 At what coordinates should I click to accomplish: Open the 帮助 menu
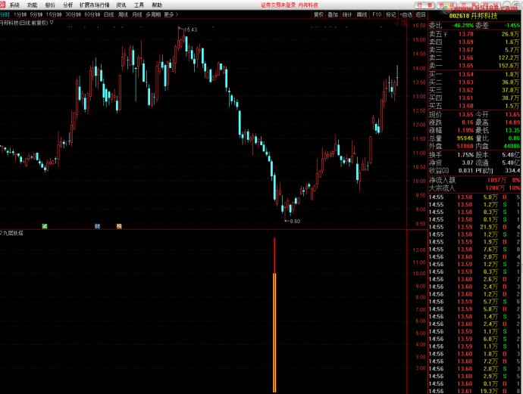click(157, 5)
